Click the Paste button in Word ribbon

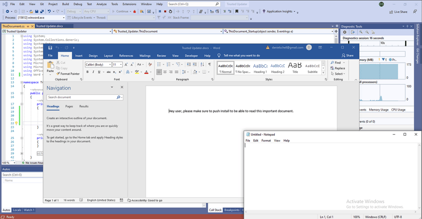[50, 67]
